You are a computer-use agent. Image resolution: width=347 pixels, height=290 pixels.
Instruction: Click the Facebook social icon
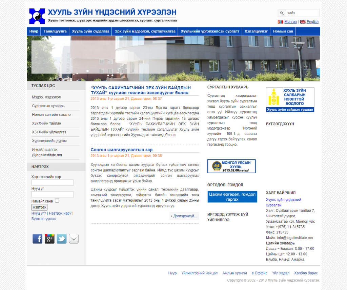click(37, 239)
